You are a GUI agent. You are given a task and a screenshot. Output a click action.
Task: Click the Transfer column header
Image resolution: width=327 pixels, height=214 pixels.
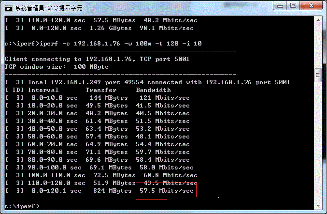point(101,90)
